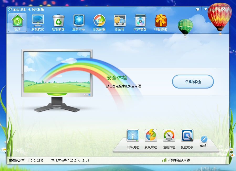Open 垃圾清理 trash cleanup
This screenshot has height=171, width=236.
point(58,22)
